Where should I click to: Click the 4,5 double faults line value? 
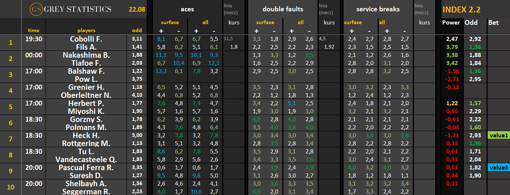322,38
